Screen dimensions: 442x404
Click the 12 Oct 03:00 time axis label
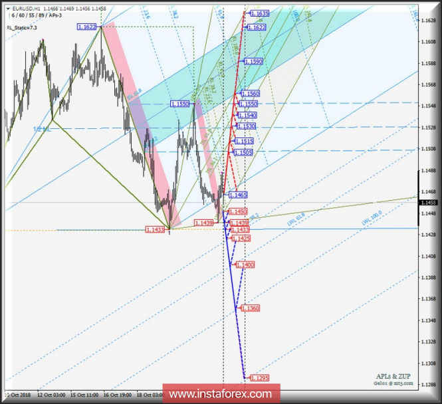click(51, 395)
